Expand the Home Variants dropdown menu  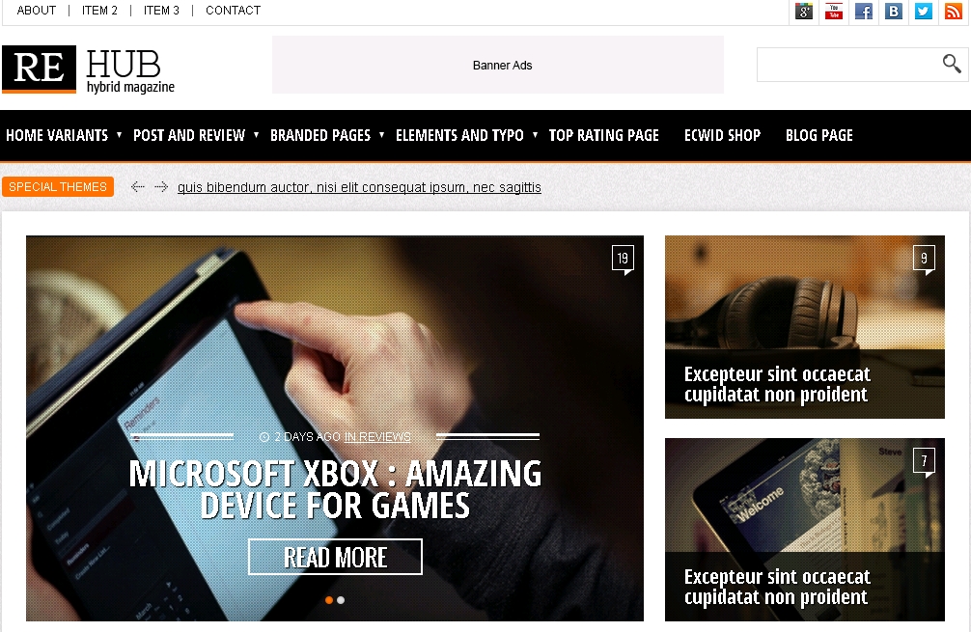point(64,135)
